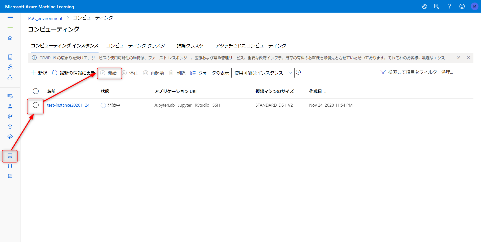Click the STANDARD_DS1_V2 size cell
The image size is (481, 242).
[x=274, y=105]
